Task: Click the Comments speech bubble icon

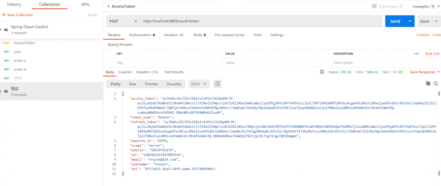Action: pyautogui.click(x=374, y=6)
